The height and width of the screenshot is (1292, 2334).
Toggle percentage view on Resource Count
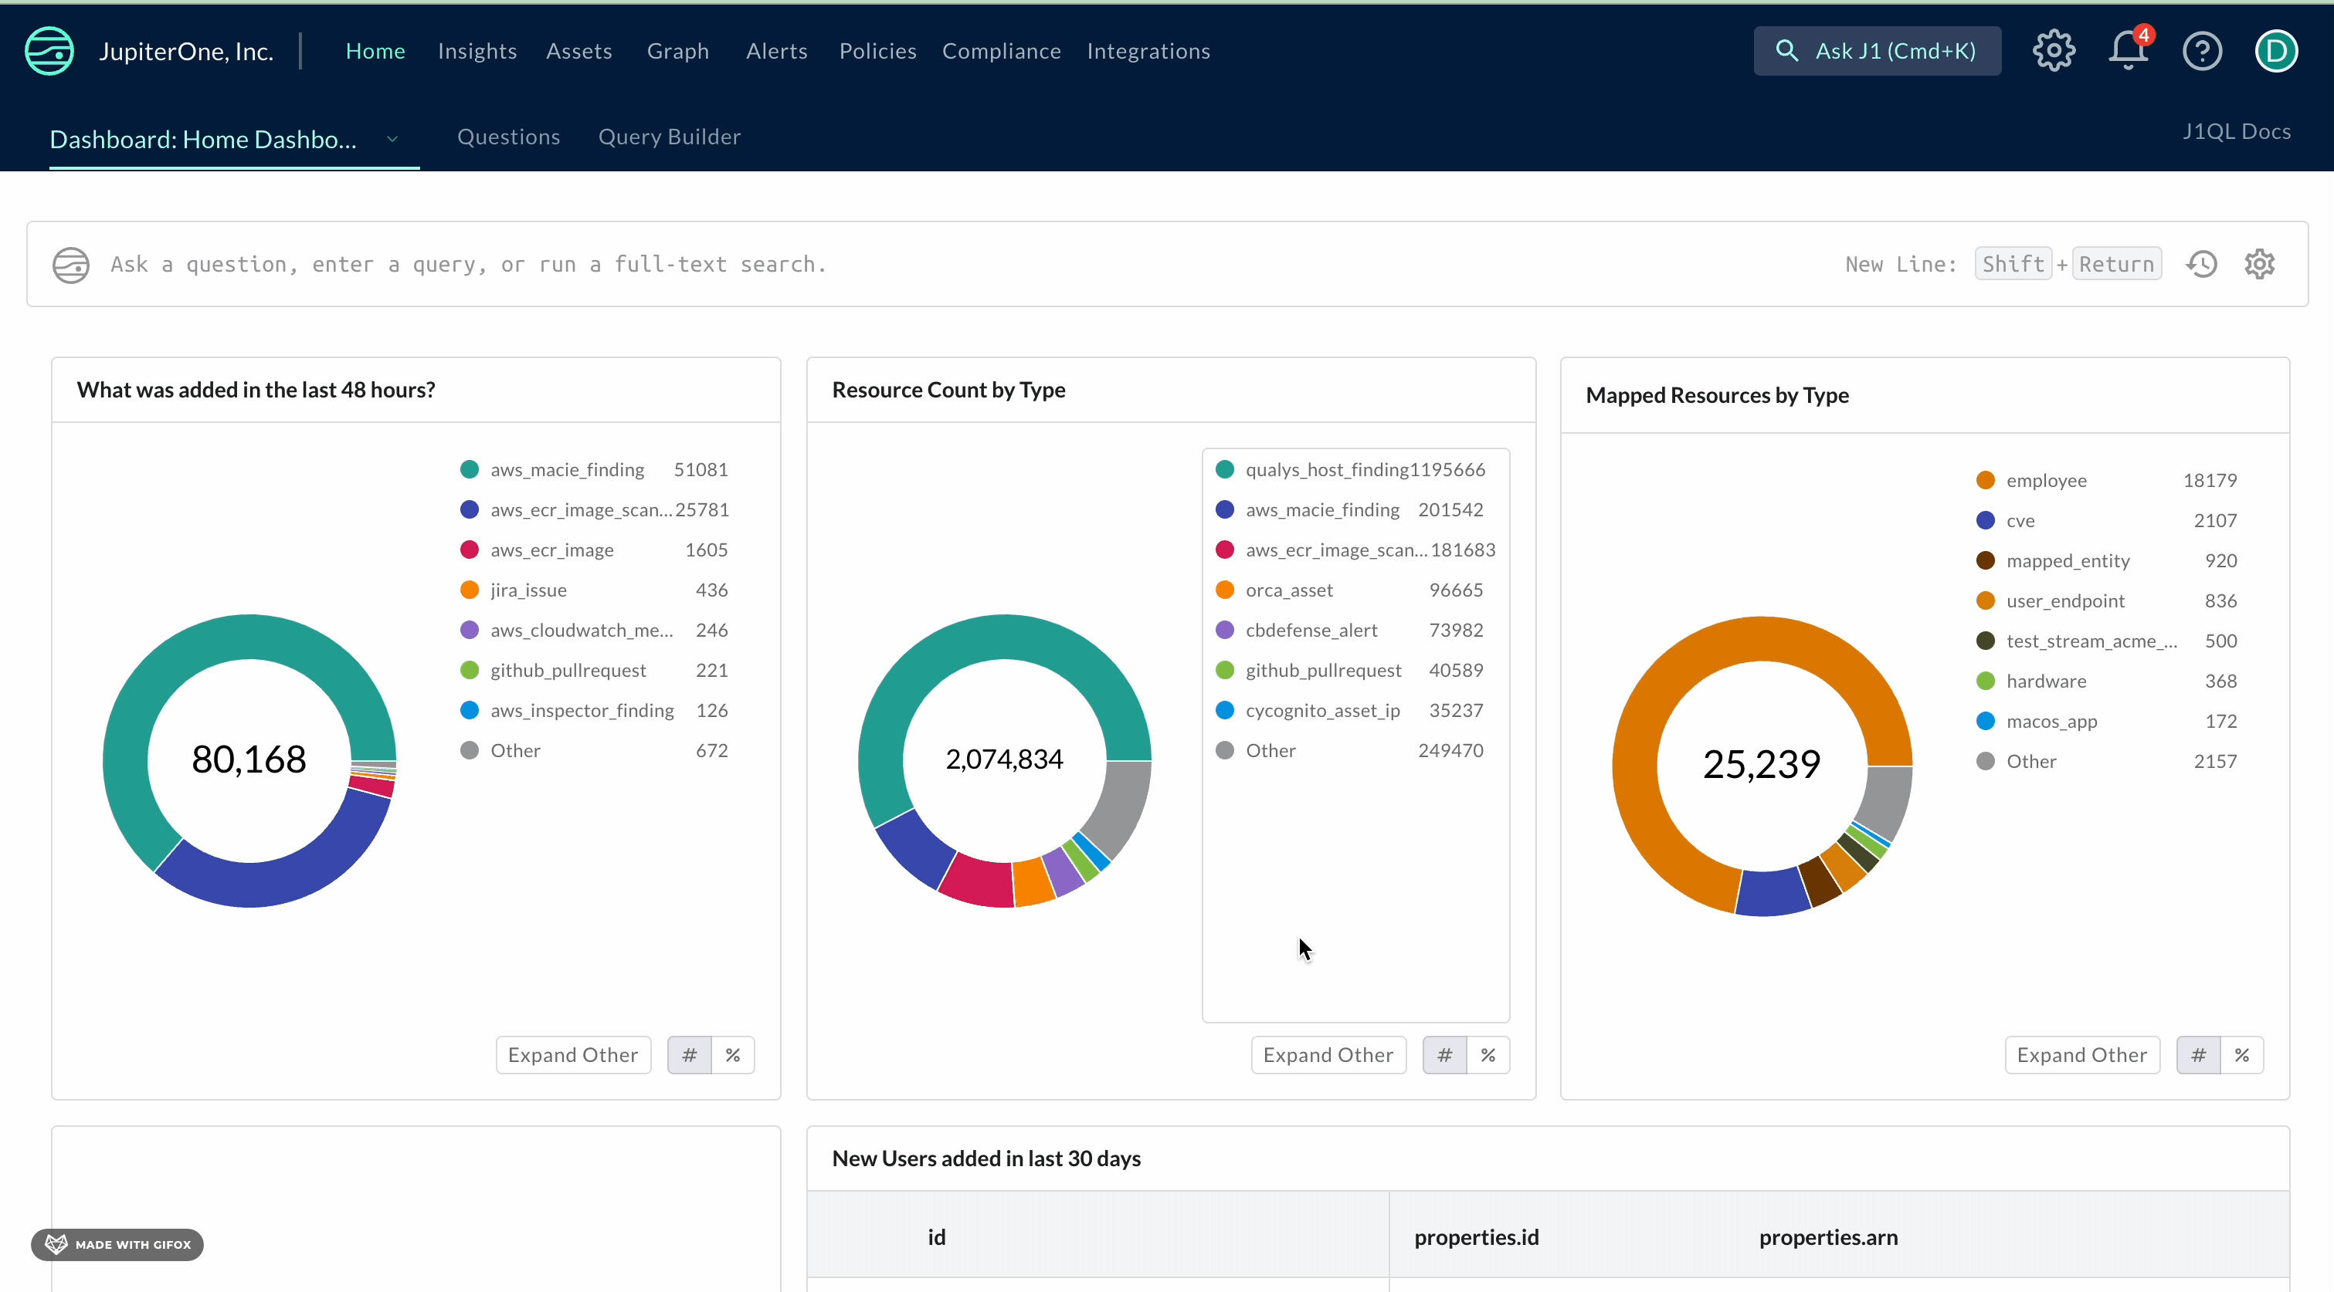click(x=1487, y=1055)
